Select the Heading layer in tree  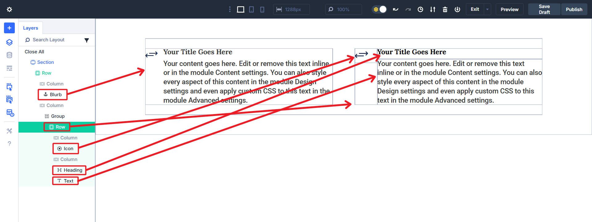[x=69, y=170]
